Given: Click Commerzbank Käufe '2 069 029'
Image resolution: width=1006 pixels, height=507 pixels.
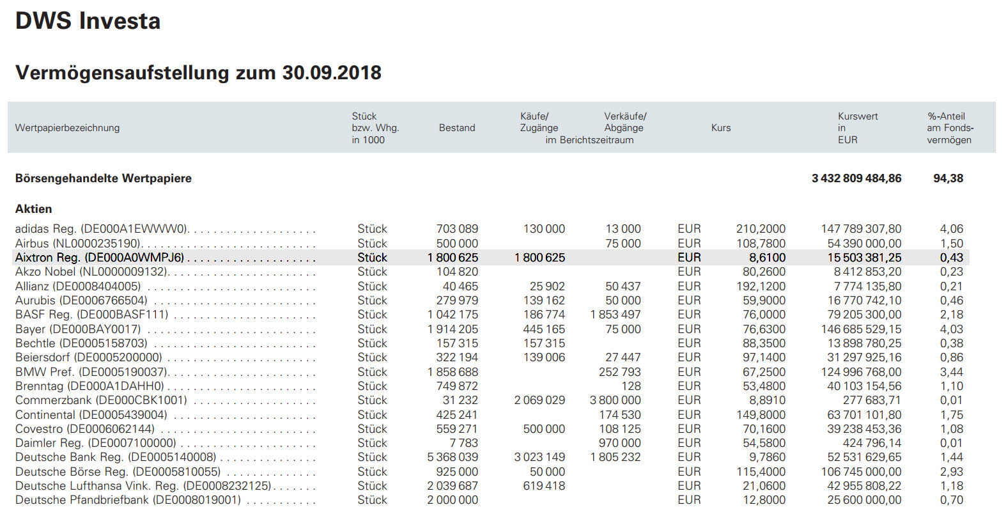Looking at the screenshot, I should (x=539, y=400).
